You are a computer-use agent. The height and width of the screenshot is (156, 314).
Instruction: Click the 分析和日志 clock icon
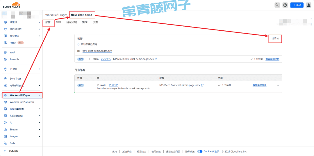(6, 29)
